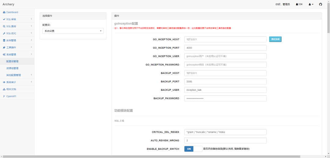This screenshot has width=330, height=158.
Task: Click the 实例管理 database icon in sidebar
Action: click(x=4, y=41)
